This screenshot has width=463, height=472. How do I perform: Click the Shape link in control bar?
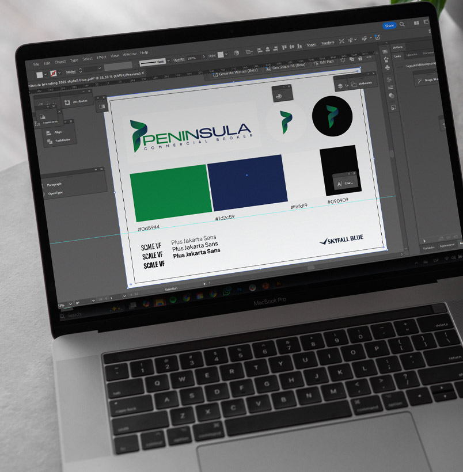(x=311, y=45)
